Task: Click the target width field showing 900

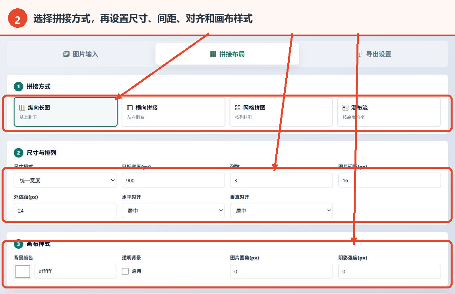Action: click(x=173, y=180)
